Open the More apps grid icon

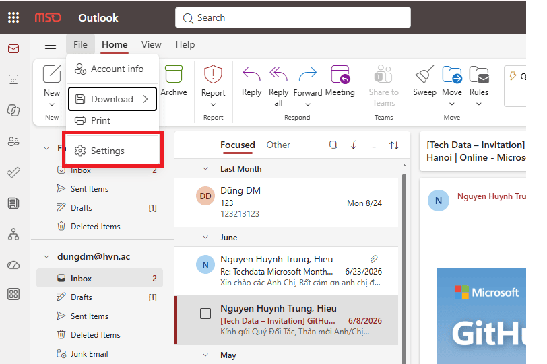[13, 294]
